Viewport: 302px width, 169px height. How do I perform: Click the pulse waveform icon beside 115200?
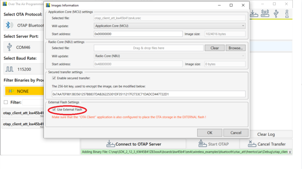[x=9, y=69]
